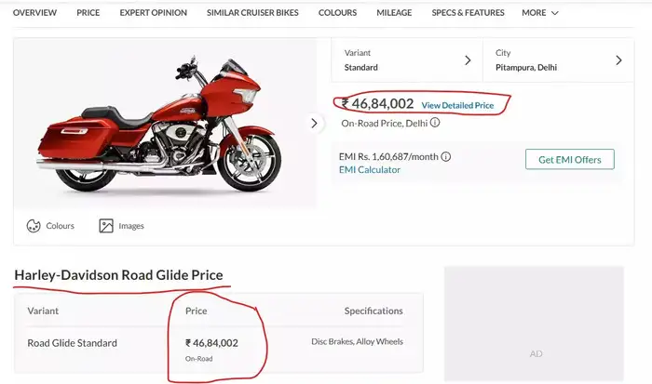Click the Images picture icon
The image size is (652, 384).
point(106,226)
